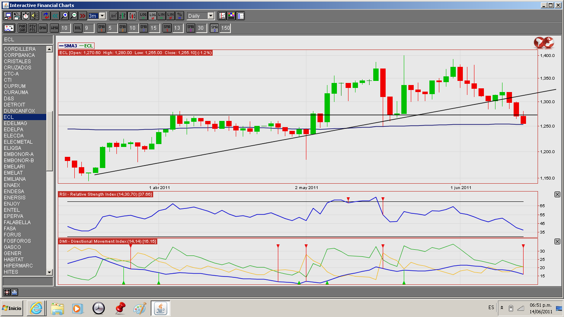Close the RSI indicator panel
This screenshot has width=564, height=317.
coord(557,194)
